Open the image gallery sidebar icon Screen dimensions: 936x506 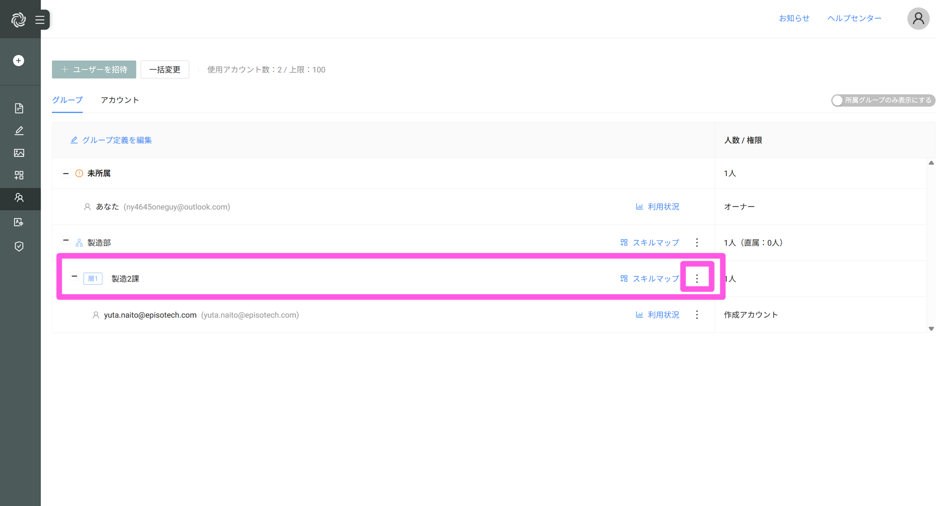pyautogui.click(x=19, y=153)
